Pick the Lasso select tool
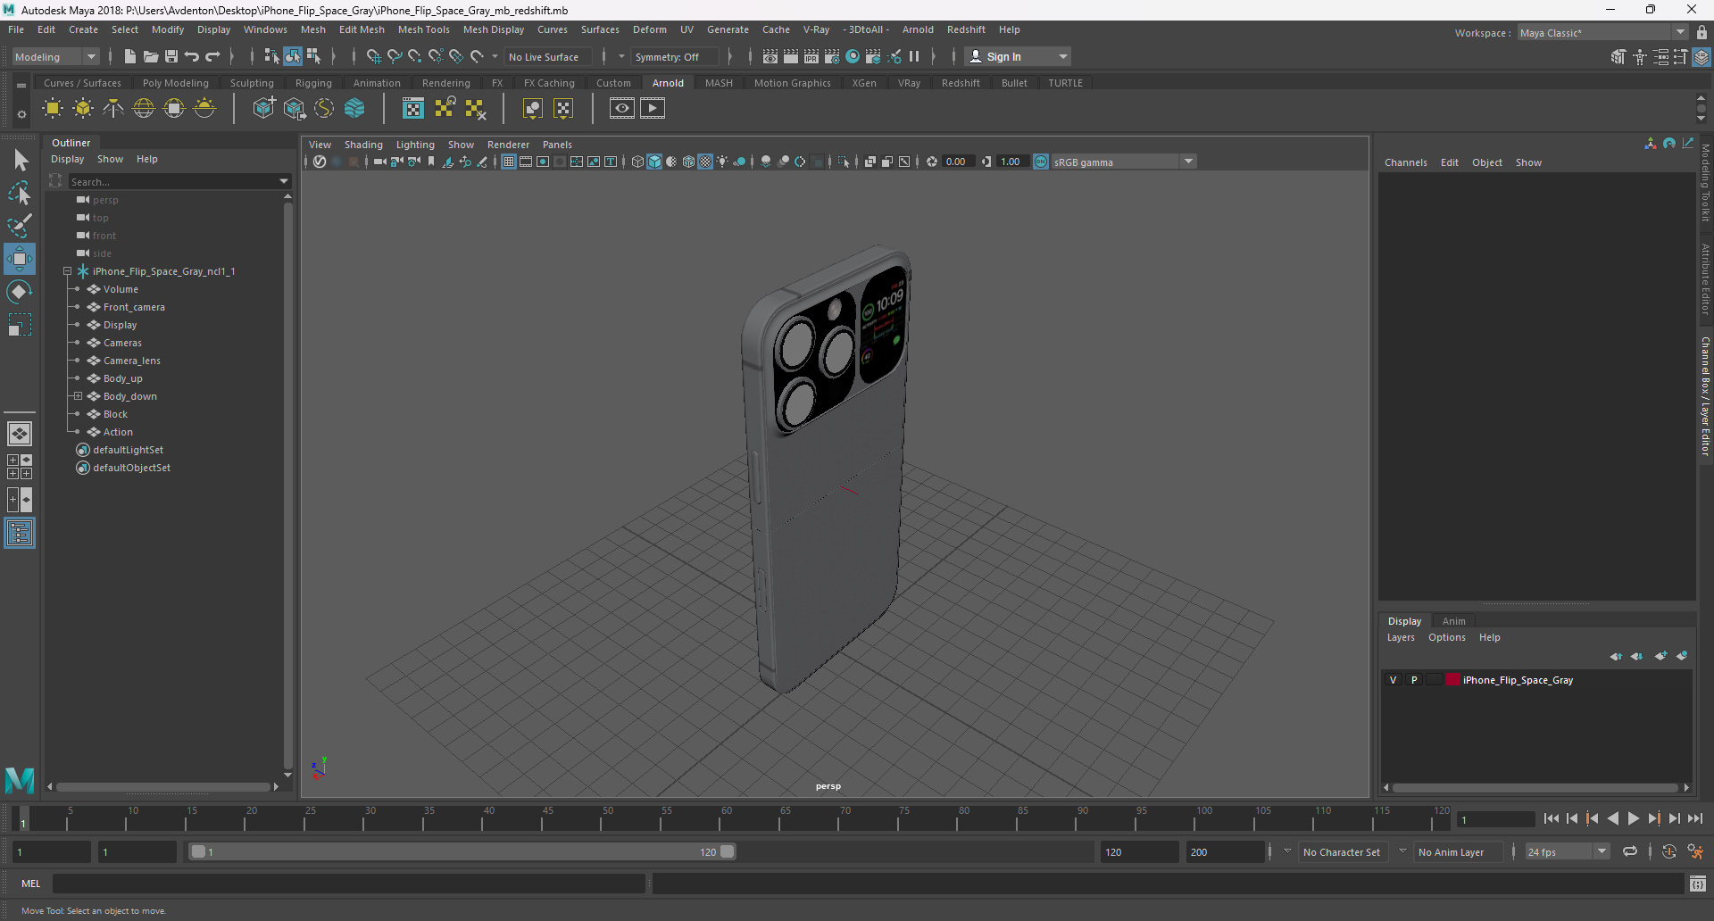The height and width of the screenshot is (921, 1714). point(20,193)
